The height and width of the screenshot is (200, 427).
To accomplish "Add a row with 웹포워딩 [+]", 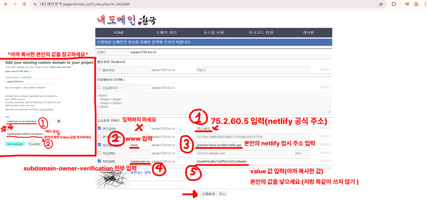I will [x=322, y=69].
